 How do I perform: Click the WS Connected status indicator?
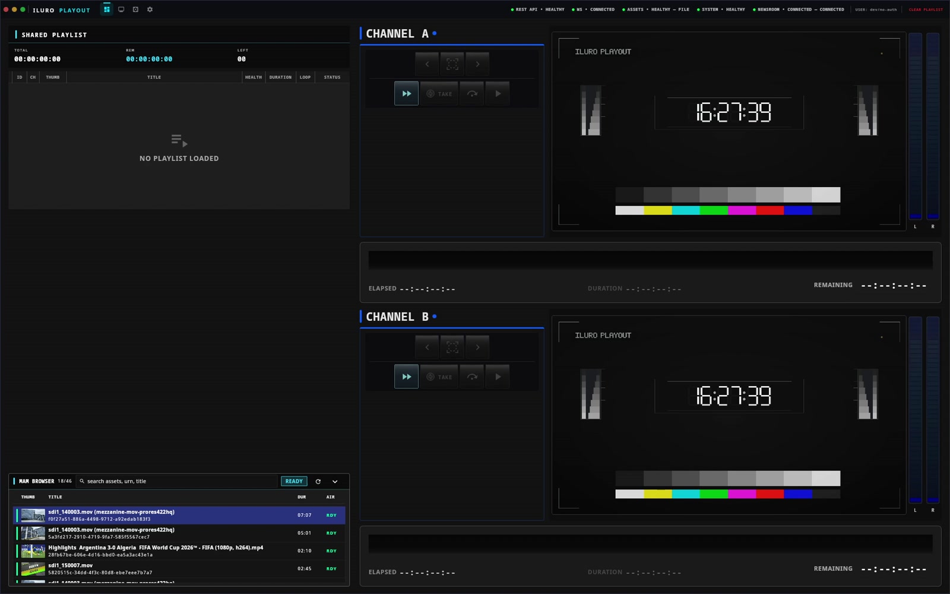click(593, 10)
